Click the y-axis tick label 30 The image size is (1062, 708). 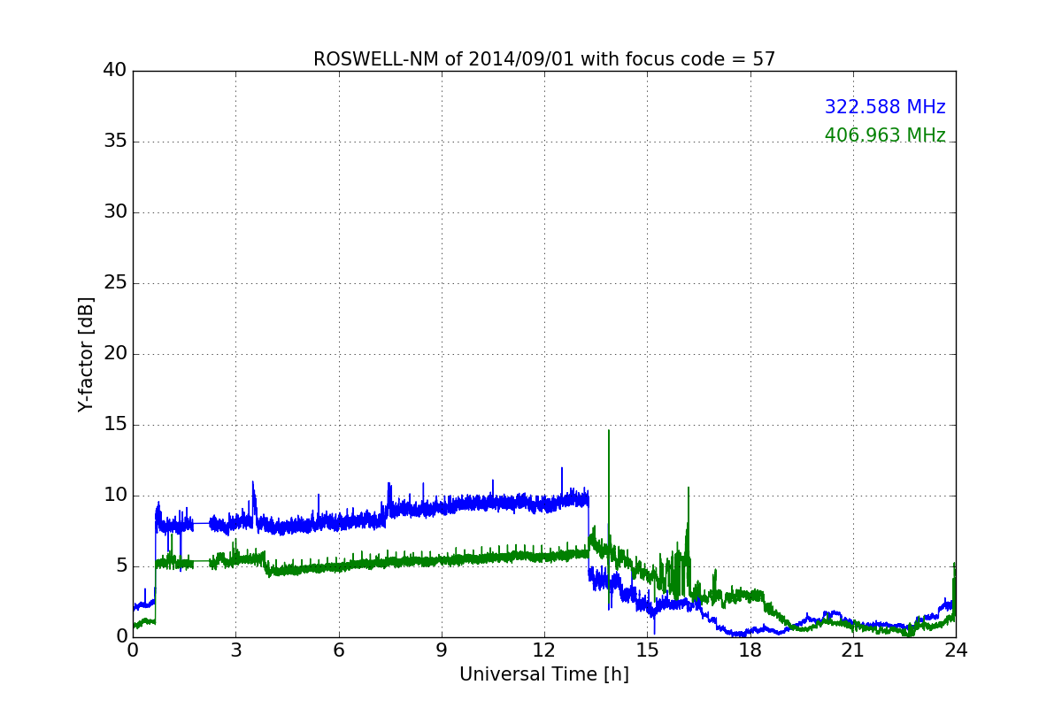[x=115, y=212]
